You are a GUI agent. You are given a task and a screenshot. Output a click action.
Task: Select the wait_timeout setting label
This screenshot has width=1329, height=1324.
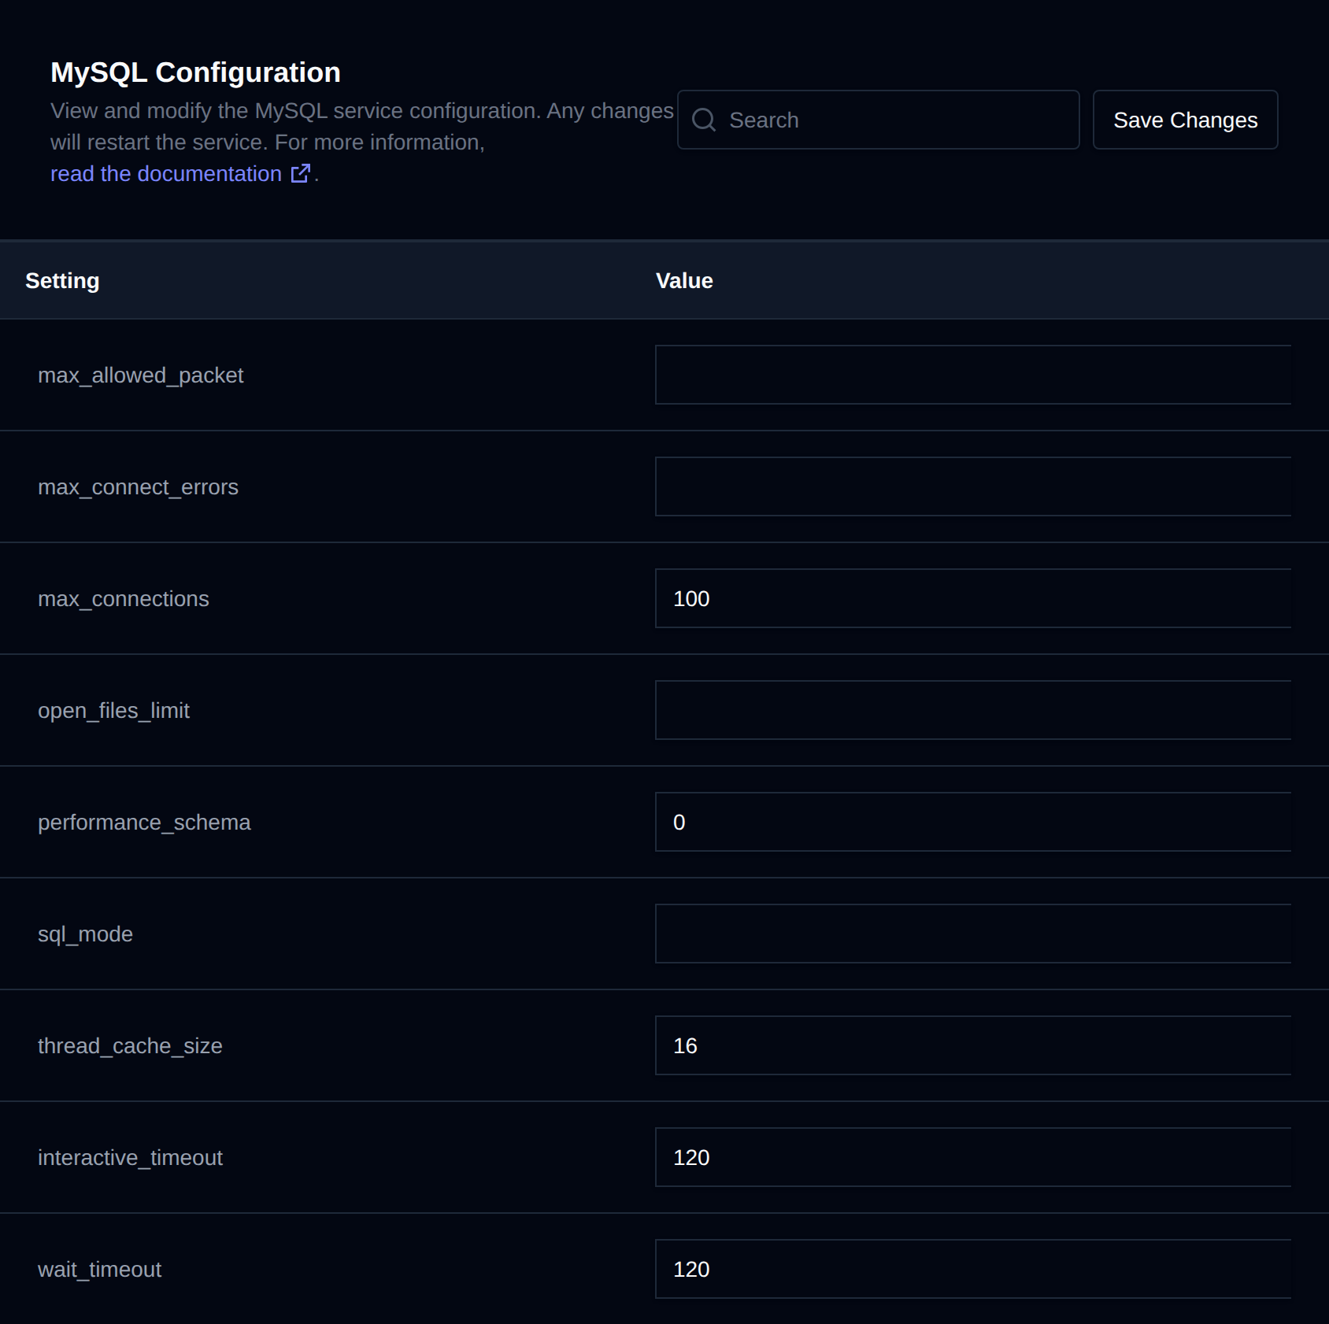99,1270
